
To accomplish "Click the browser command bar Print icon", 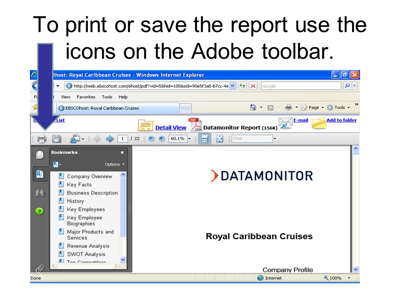I will [x=288, y=107].
